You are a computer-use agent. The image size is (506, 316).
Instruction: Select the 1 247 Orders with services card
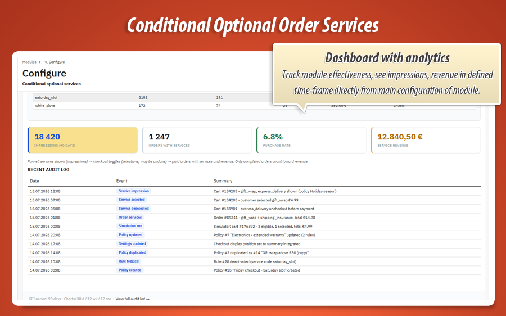197,140
